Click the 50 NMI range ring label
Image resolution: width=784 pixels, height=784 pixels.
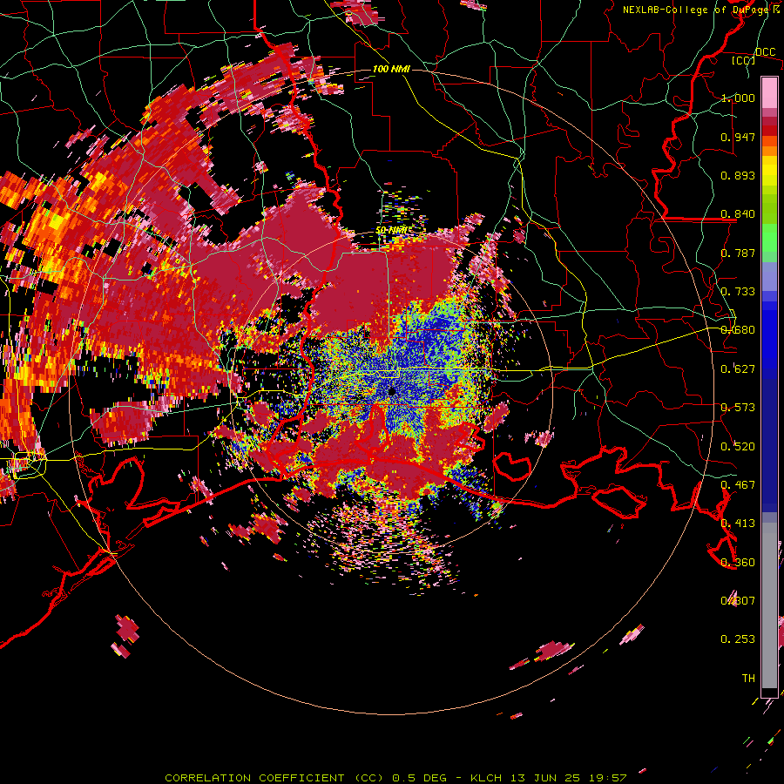393,231
